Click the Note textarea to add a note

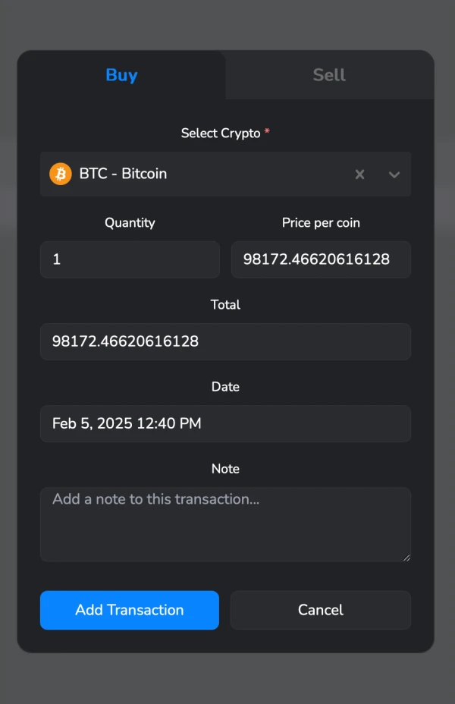pos(225,523)
